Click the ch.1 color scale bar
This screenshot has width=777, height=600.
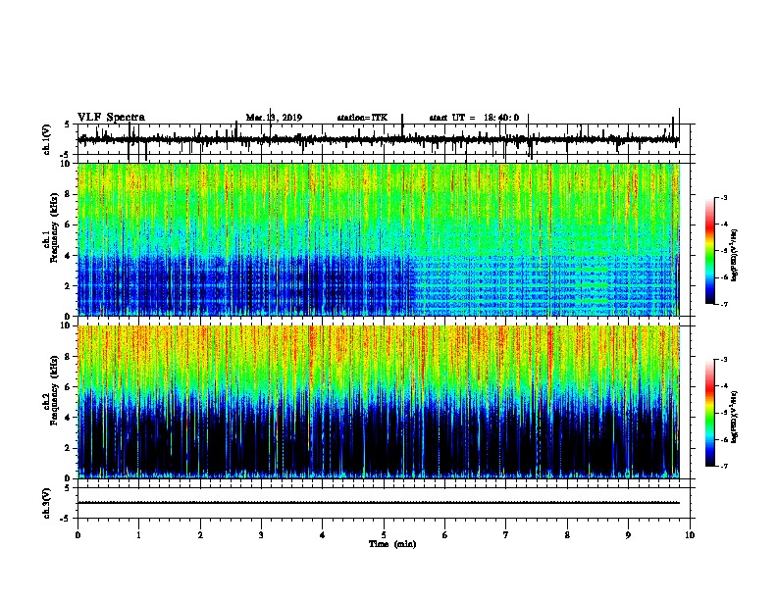709,251
